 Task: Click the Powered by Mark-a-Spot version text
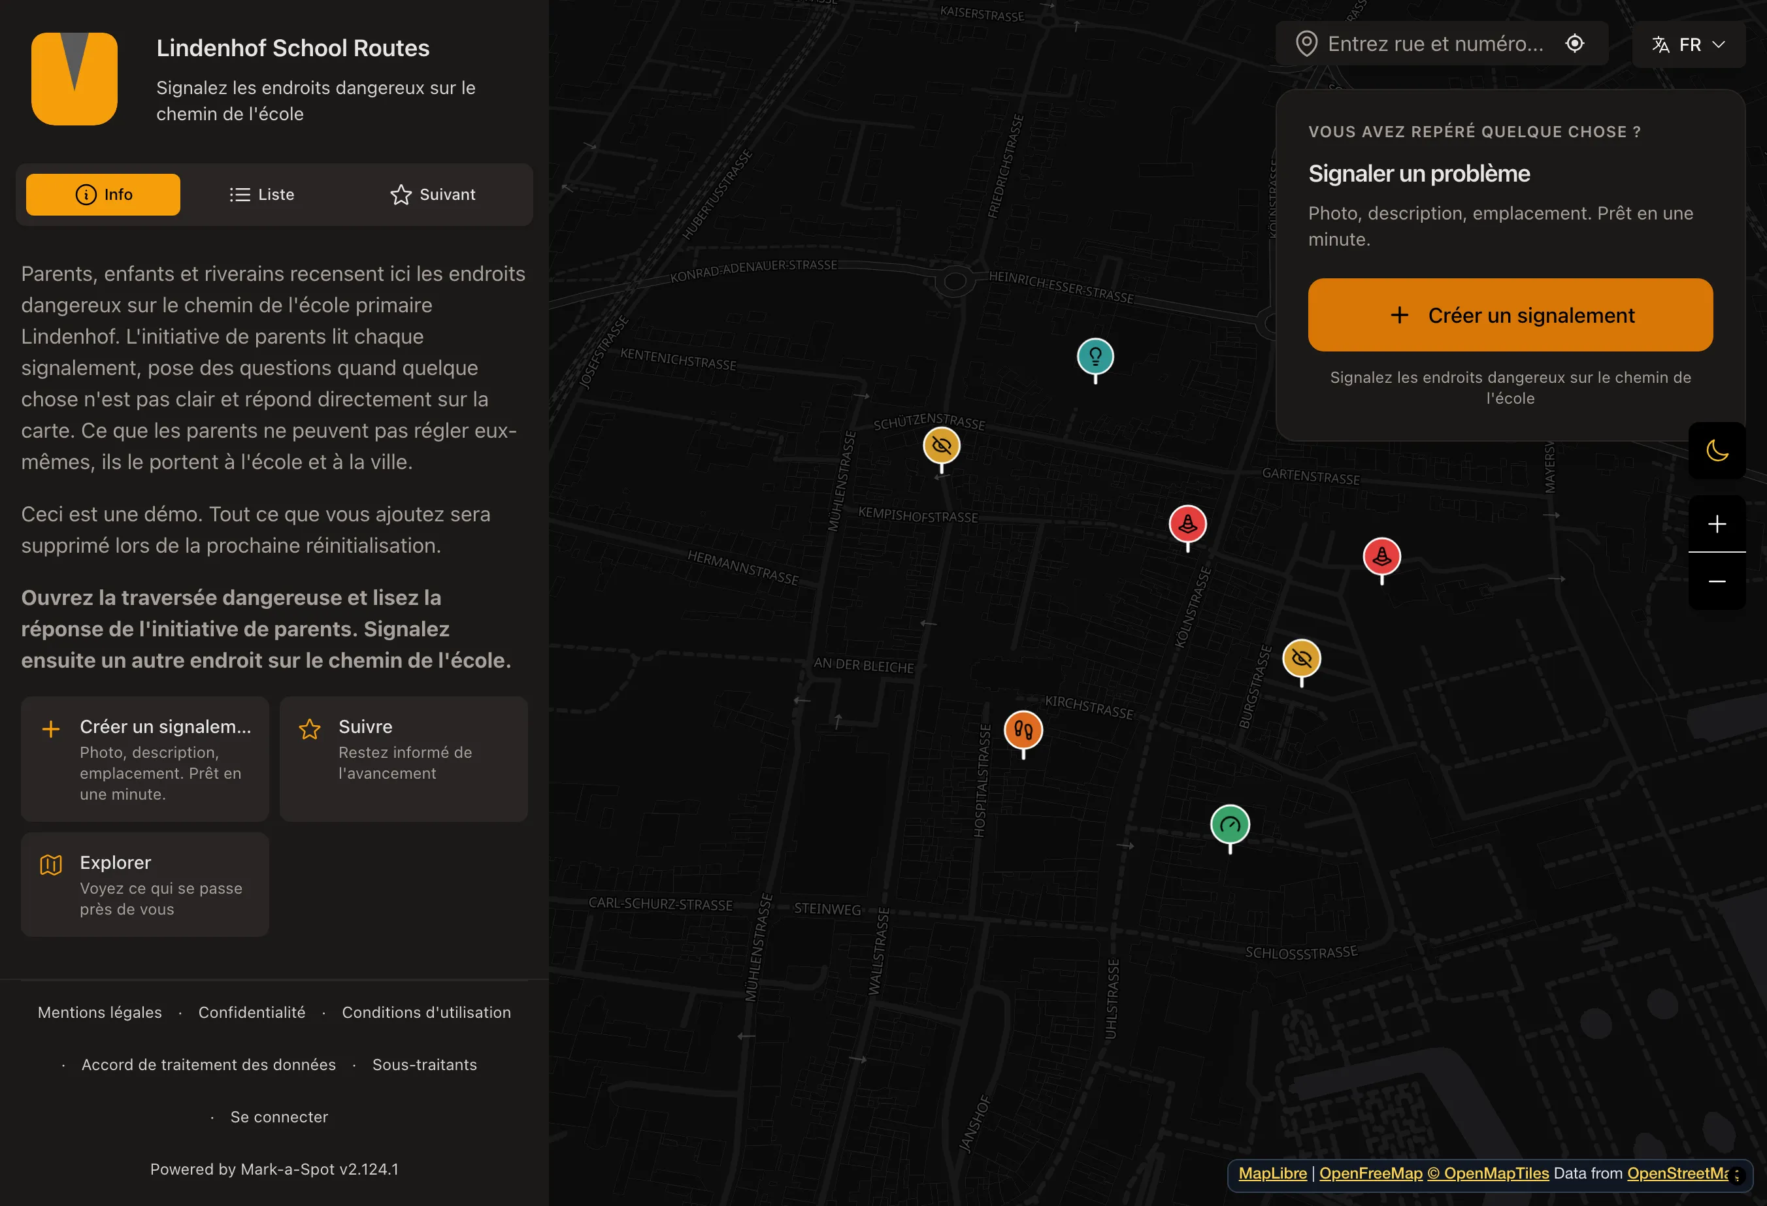(274, 1169)
